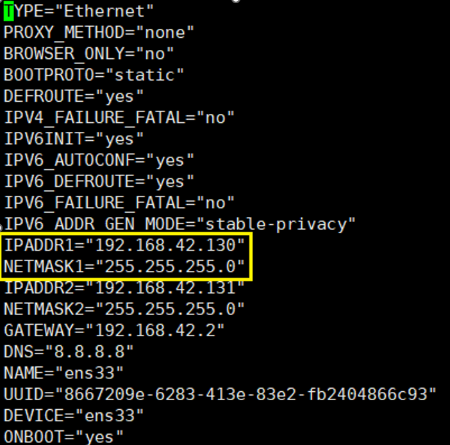Place cursor on IPV6_FAILURE_FATAL line
This screenshot has width=450, height=445.
(119, 203)
